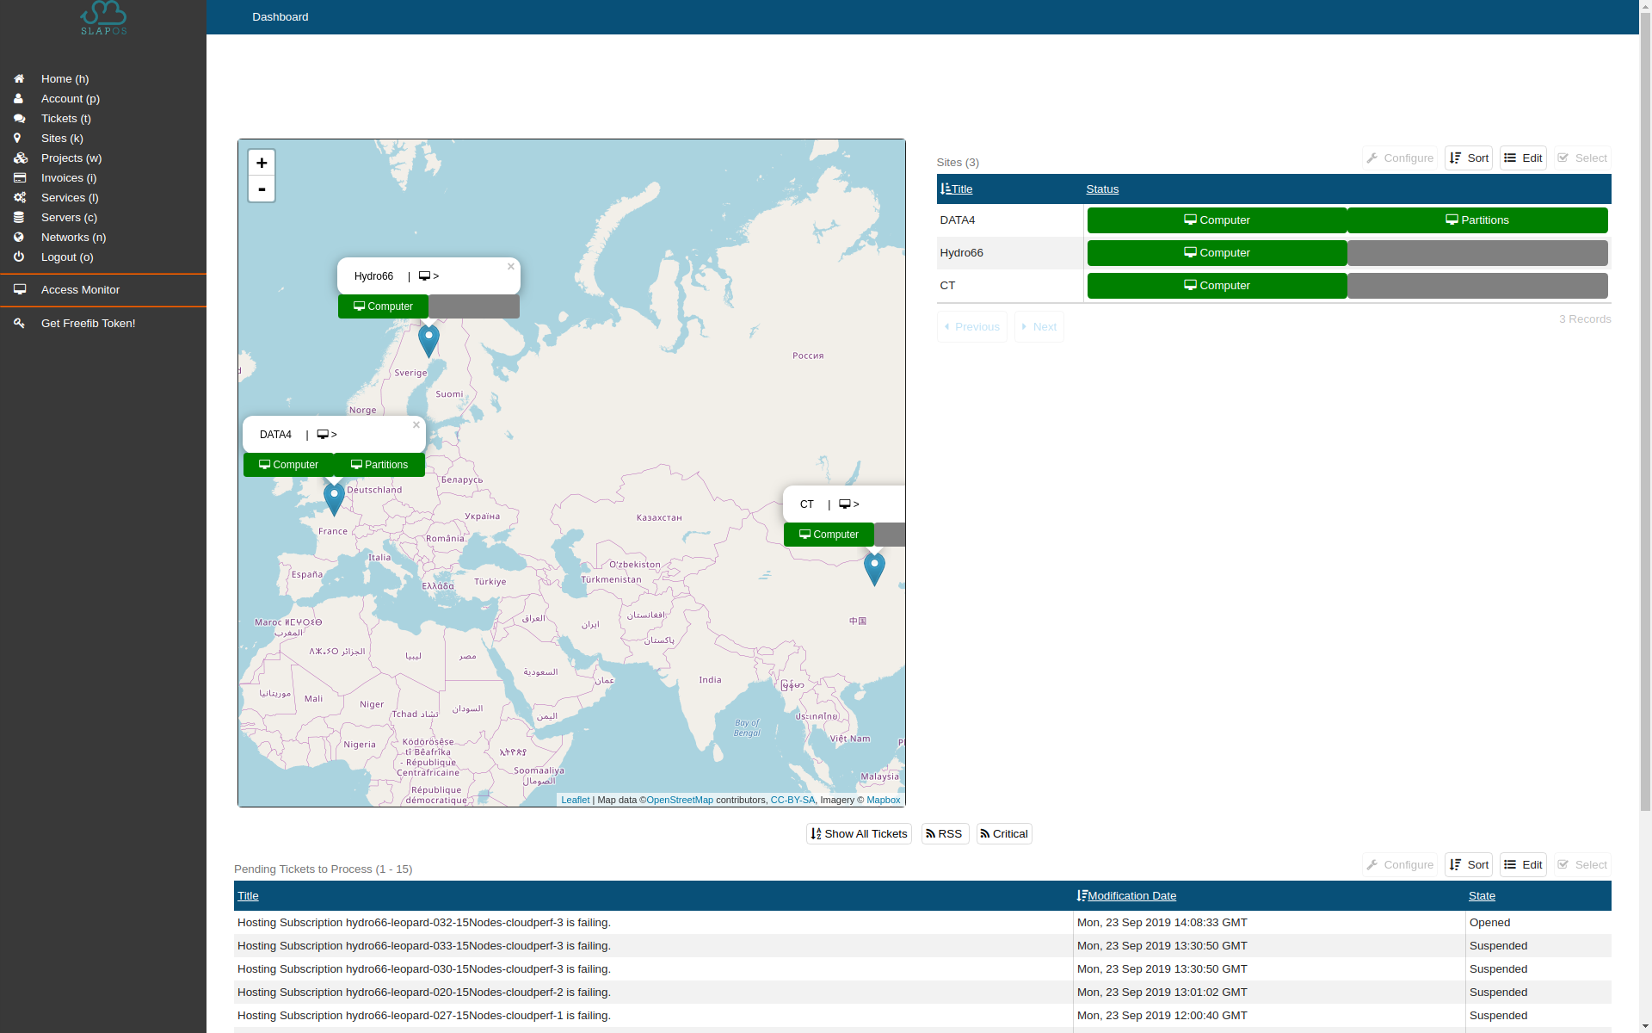The image size is (1652, 1033).
Task: Click Sort in Pending Tickets list
Action: [1469, 864]
